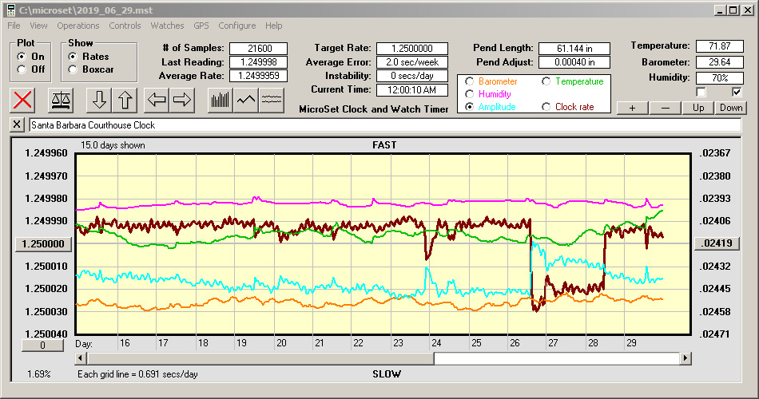Select the Amplitude overlay radio button
The width and height of the screenshot is (759, 399).
point(469,106)
